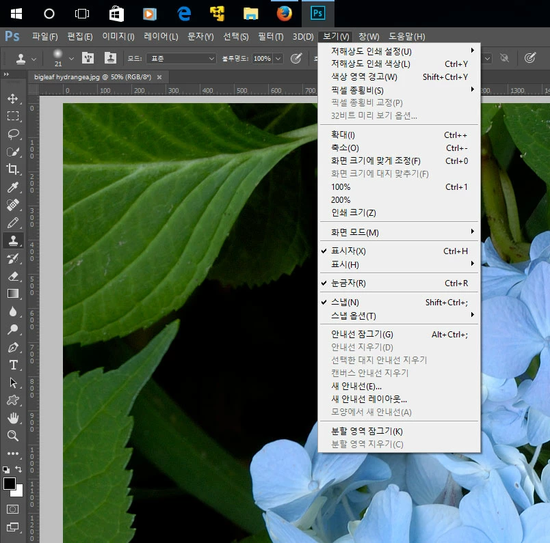Screen dimensions: 550x543
Task: Expand 표시(H) submenu
Action: pyautogui.click(x=400, y=264)
